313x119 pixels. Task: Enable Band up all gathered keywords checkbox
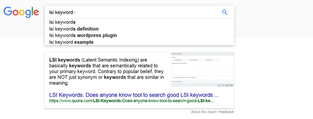[172, 78]
